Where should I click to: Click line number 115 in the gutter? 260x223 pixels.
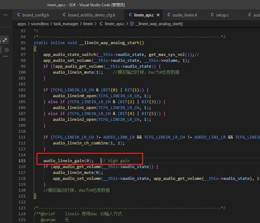coord(22,161)
